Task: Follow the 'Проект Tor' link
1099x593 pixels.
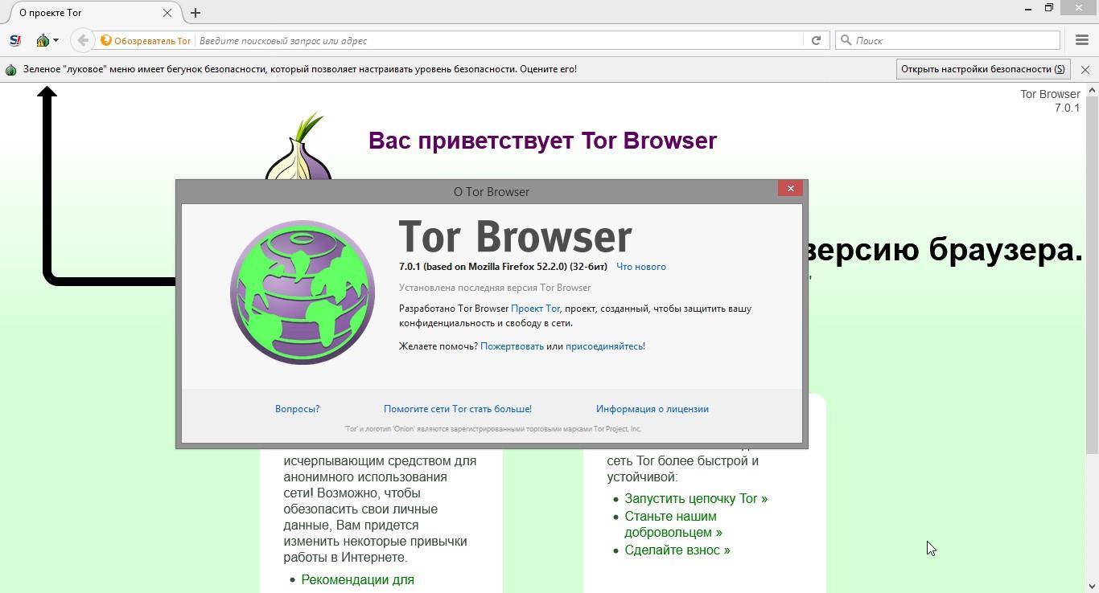Action: 535,309
